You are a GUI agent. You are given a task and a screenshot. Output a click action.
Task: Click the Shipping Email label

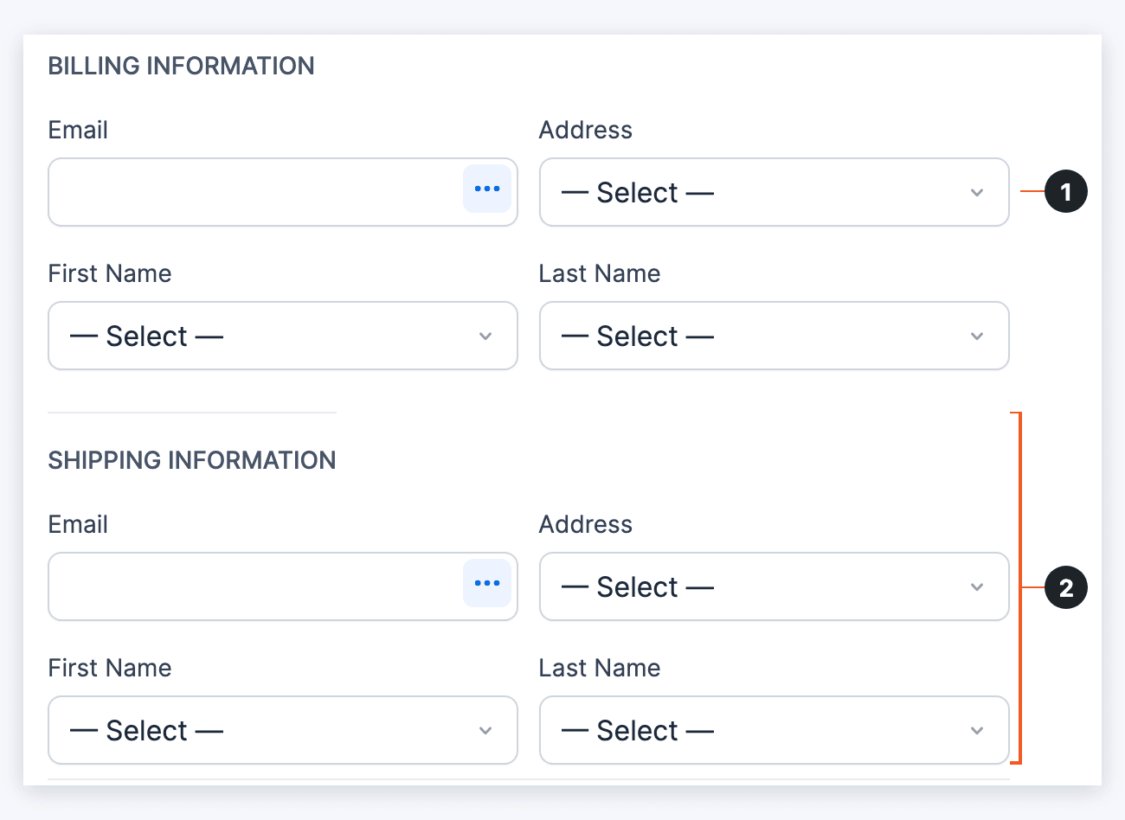pyautogui.click(x=78, y=524)
